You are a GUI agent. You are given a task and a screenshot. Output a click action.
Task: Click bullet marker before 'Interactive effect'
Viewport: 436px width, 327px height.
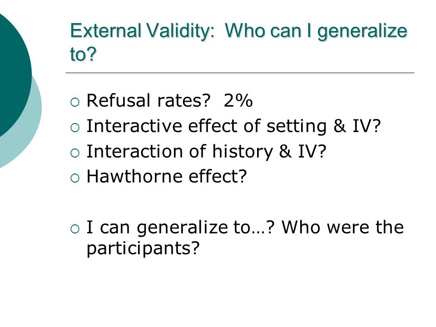[x=75, y=128]
